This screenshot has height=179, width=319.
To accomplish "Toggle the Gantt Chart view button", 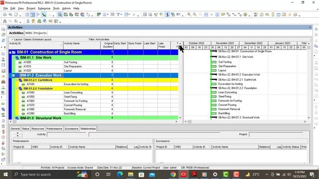I will point(32,14).
